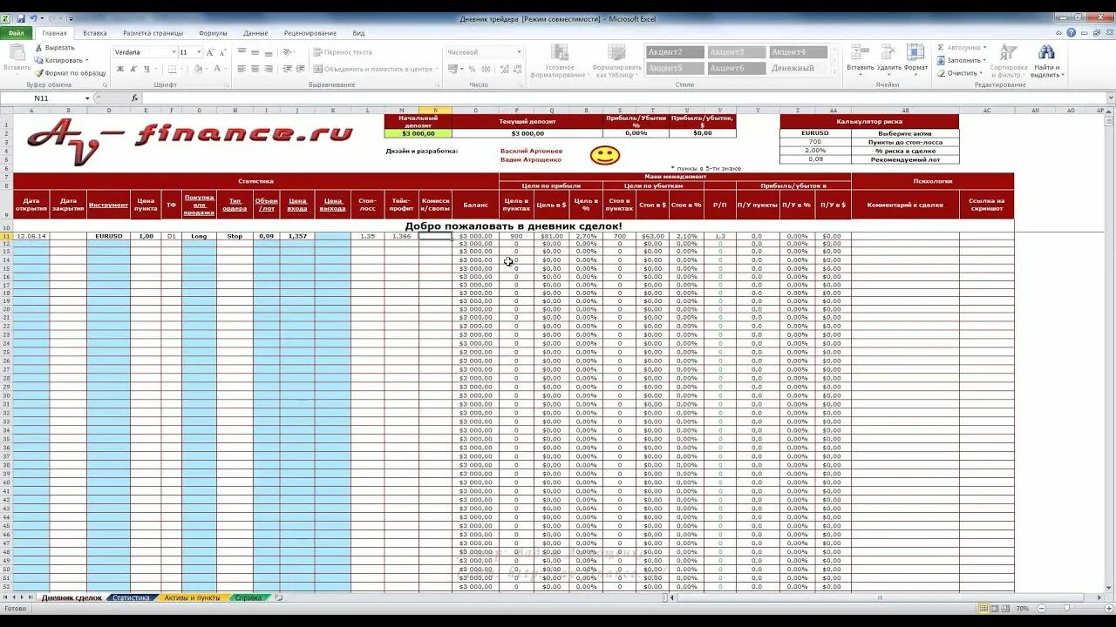
Task: Click the text orientation icon
Action: coord(289,52)
